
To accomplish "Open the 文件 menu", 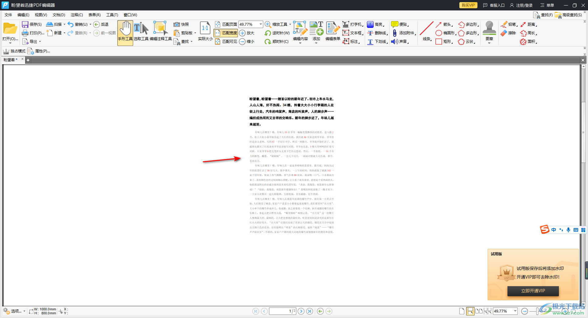I will pyautogui.click(x=8, y=15).
